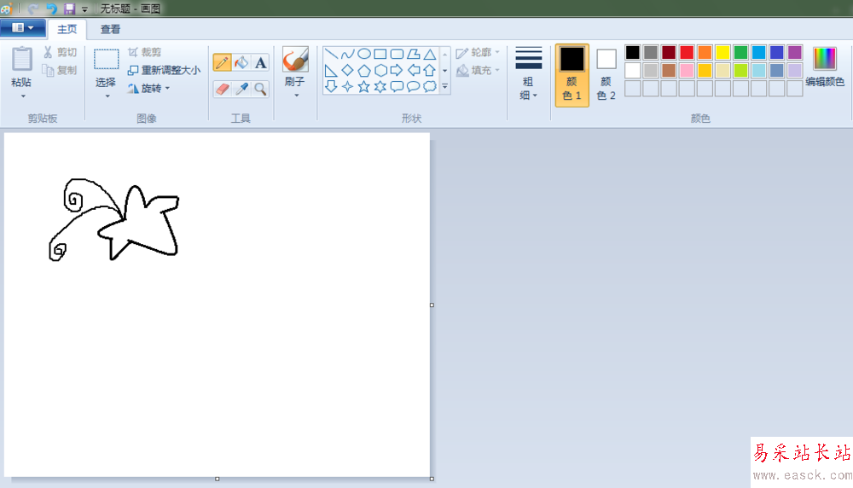Click the Paste clipboard icon
The image size is (853, 488).
[22, 59]
